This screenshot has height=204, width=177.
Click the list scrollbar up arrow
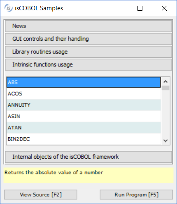(165, 82)
